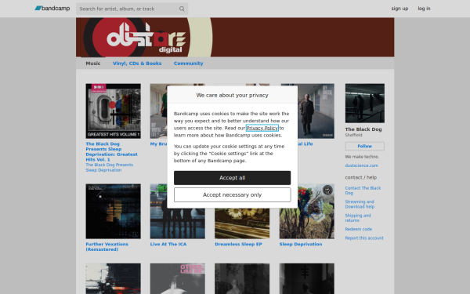Open Streaming and Download help link
Screen dimensions: 470x294
pos(360,205)
